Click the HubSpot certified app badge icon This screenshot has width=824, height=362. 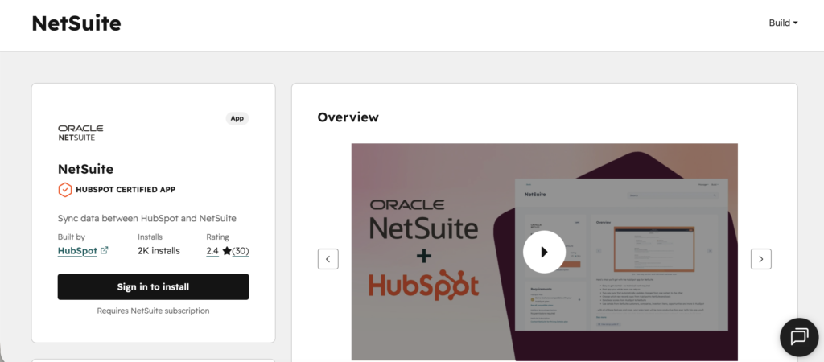[64, 190]
